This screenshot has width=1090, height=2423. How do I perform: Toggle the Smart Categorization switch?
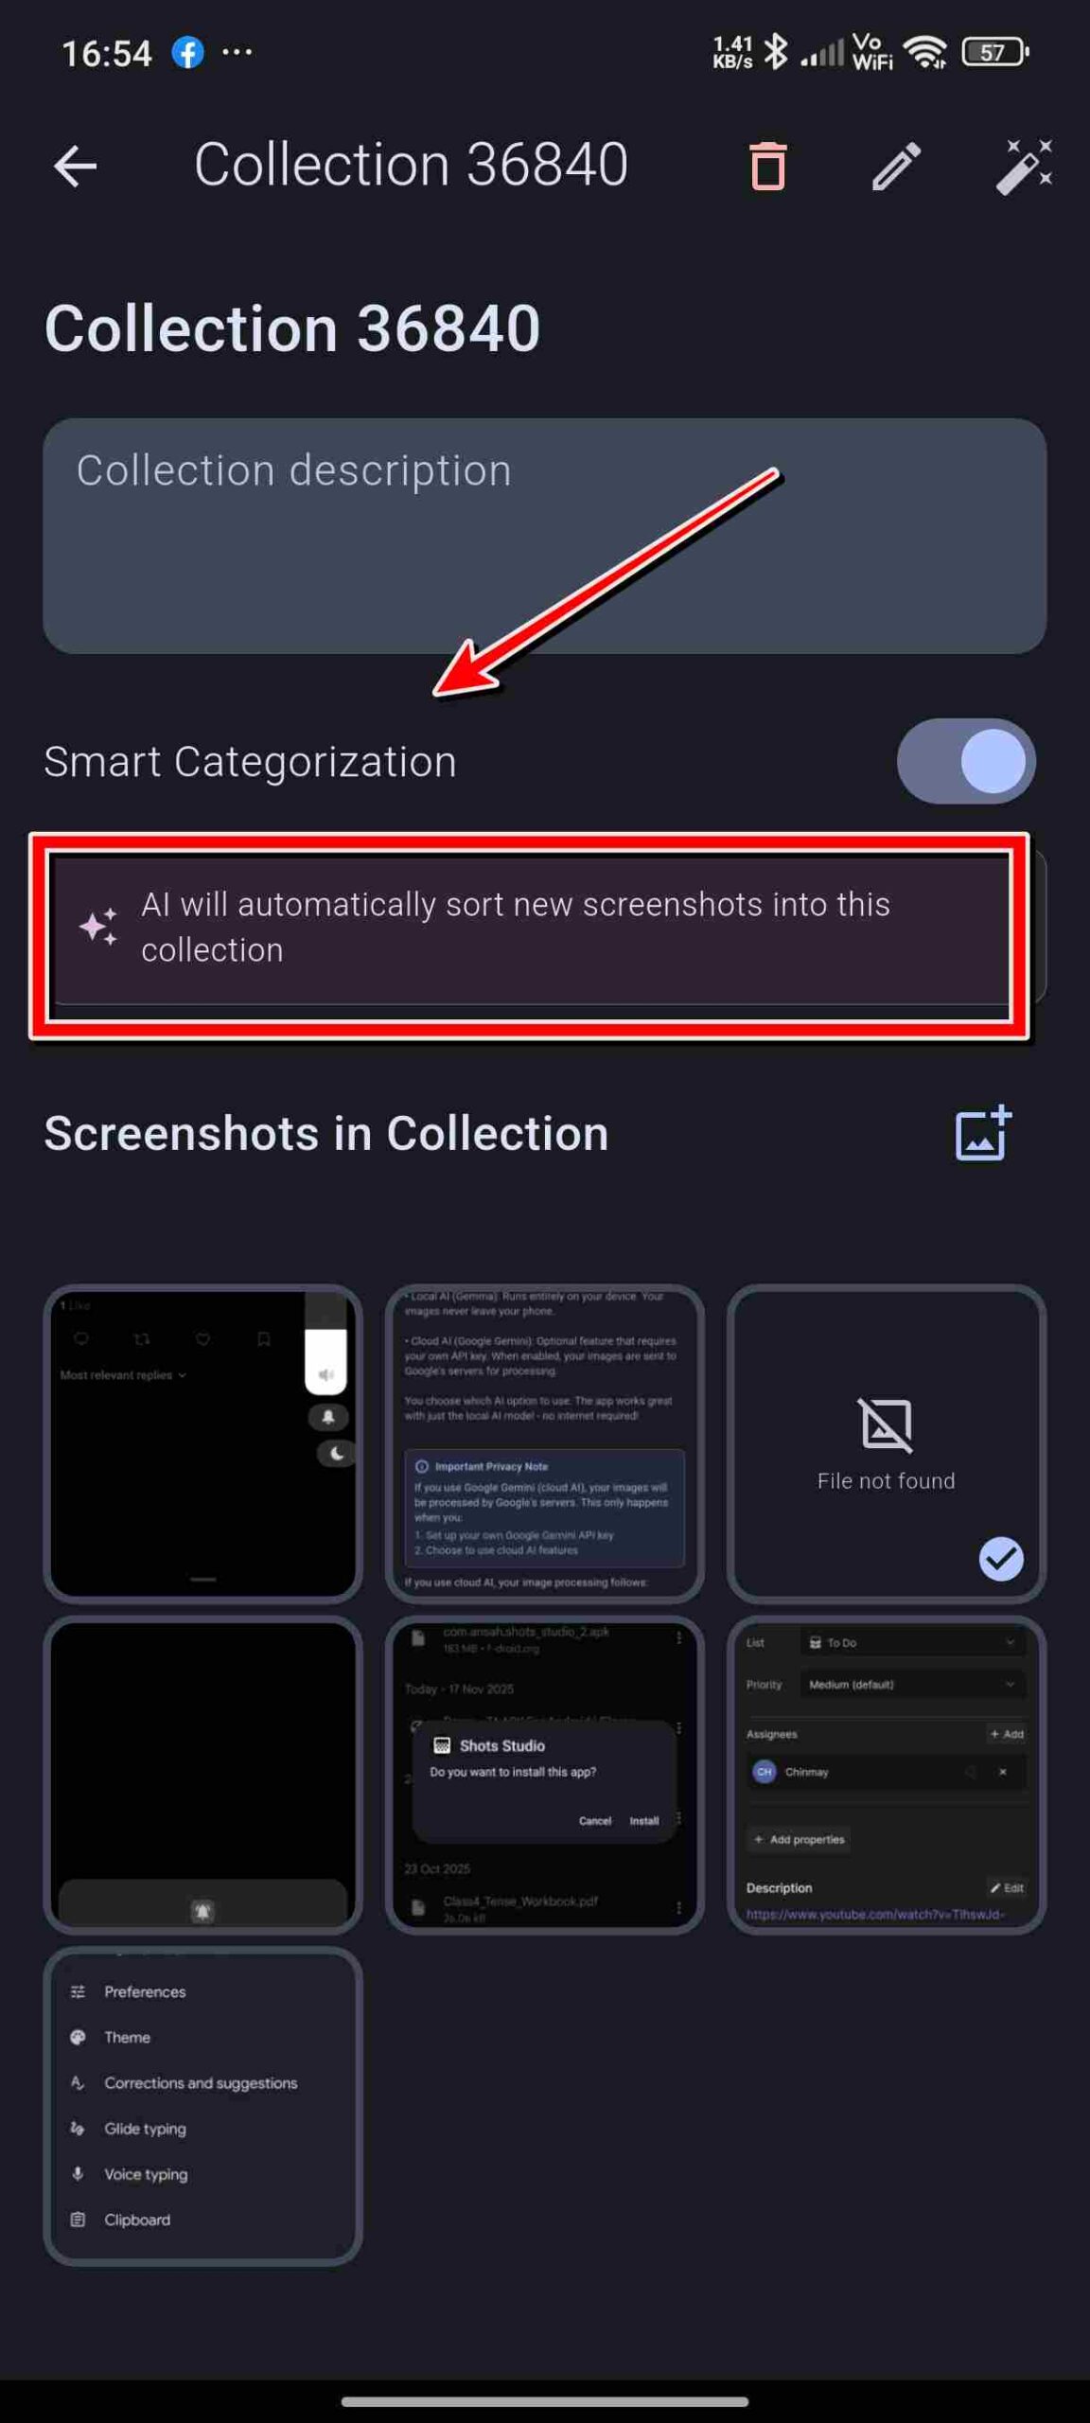tap(966, 761)
